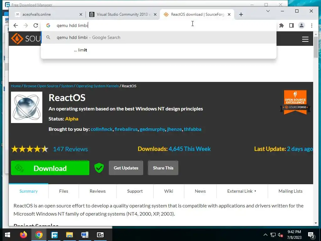Open 7-Zip from the taskbar
The height and width of the screenshot is (241, 321).
coord(100,235)
